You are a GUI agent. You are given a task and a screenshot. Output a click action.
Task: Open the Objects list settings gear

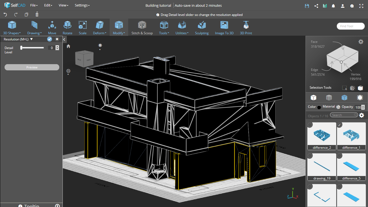coord(362,115)
